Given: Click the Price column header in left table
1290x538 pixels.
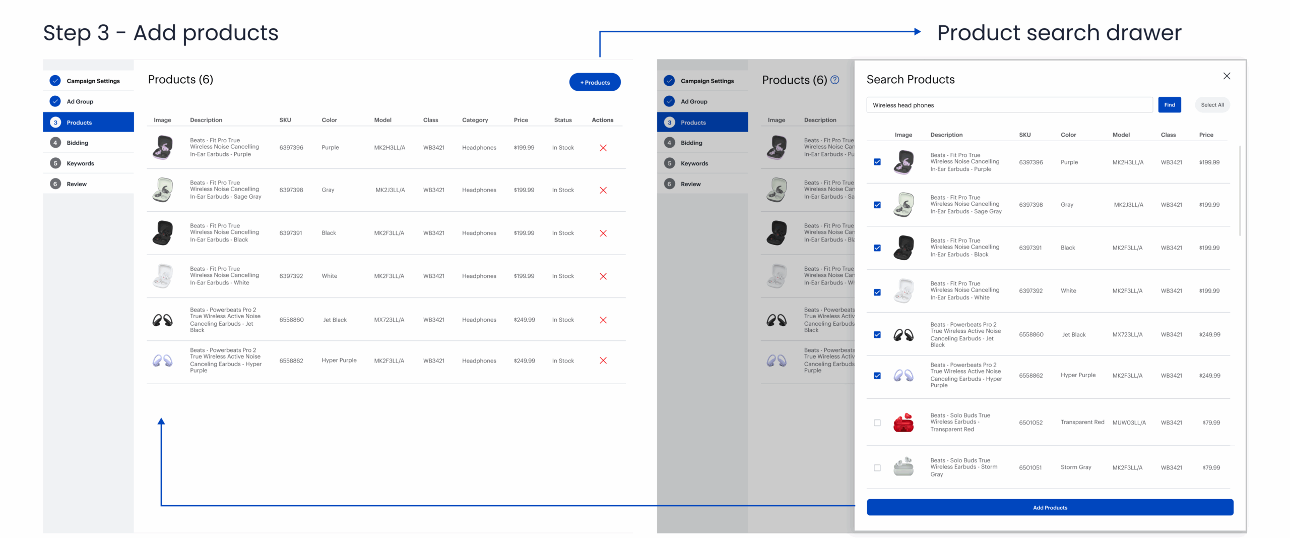Looking at the screenshot, I should coord(521,120).
